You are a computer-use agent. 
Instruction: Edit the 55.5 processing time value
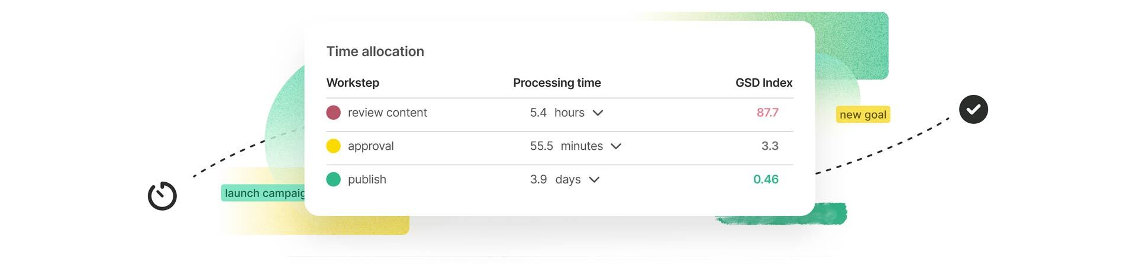tap(541, 146)
